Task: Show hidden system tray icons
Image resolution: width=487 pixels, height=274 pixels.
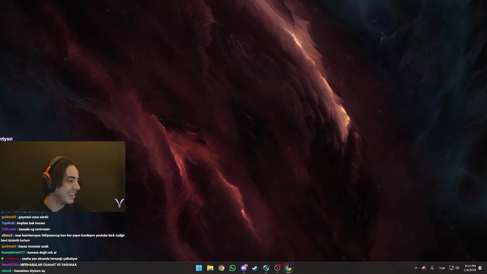Action: [416, 268]
